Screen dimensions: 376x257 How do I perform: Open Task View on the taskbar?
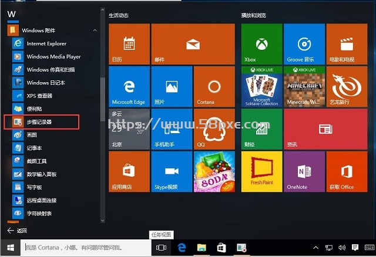[161, 248]
